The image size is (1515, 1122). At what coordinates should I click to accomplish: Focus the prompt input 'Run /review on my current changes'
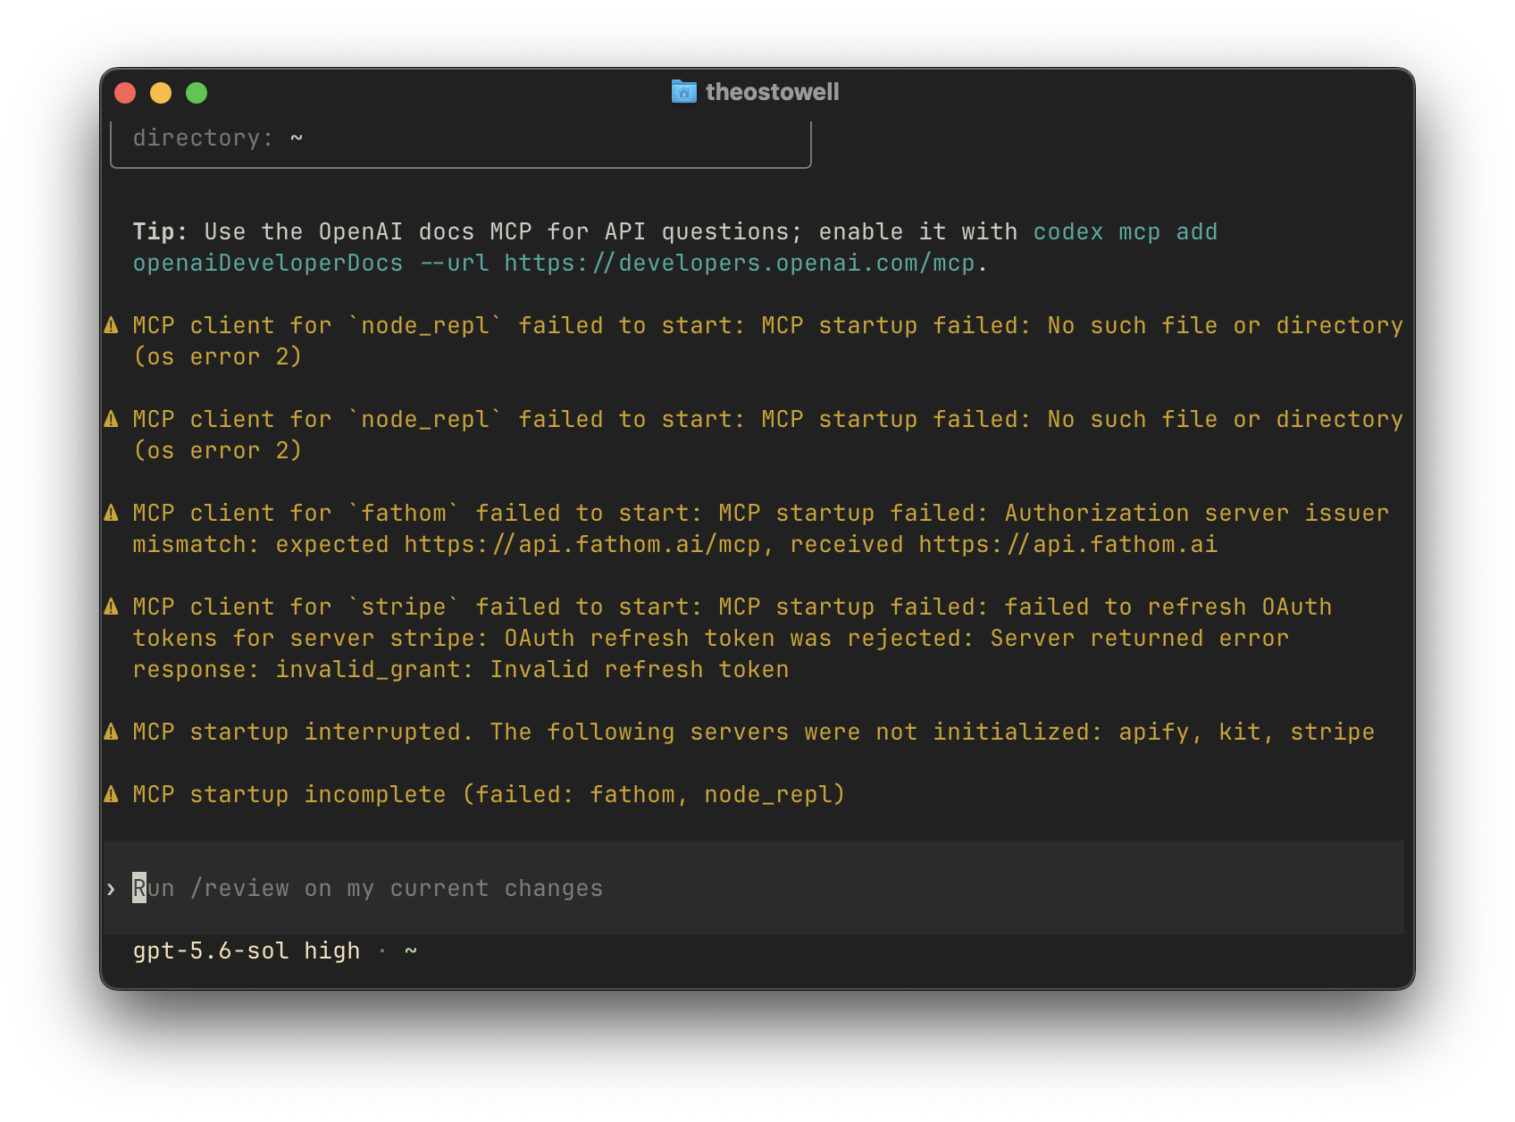(754, 888)
